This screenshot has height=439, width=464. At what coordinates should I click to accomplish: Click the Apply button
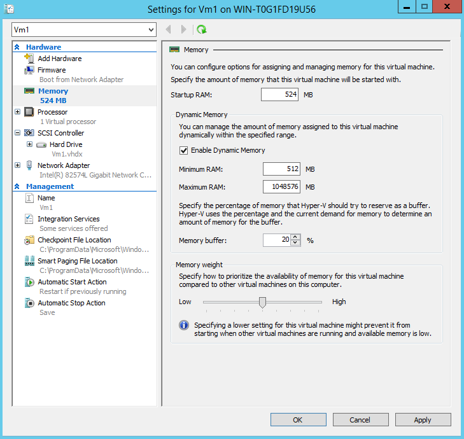pyautogui.click(x=423, y=420)
